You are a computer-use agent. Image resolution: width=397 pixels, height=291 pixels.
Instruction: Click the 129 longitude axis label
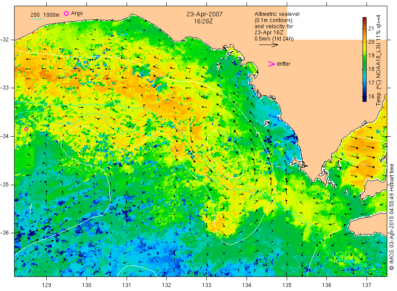point(47,285)
